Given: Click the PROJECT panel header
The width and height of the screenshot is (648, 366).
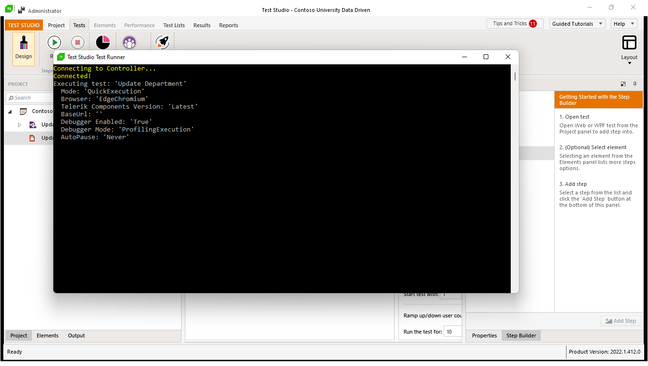Looking at the screenshot, I should [x=18, y=84].
